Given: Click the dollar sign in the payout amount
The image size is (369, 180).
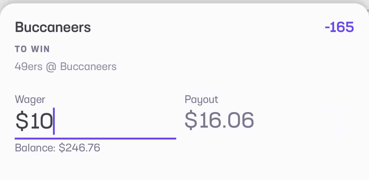Looking at the screenshot, I should (x=191, y=120).
